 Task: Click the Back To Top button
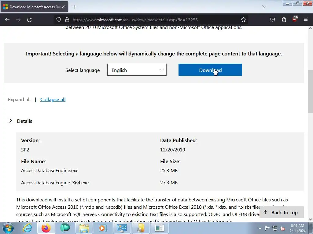tap(282, 212)
